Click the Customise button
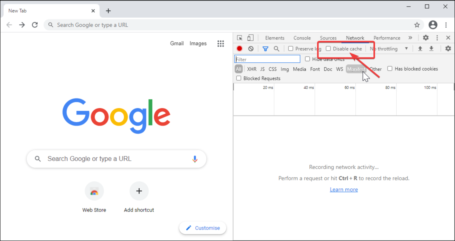455x241 pixels. point(203,228)
